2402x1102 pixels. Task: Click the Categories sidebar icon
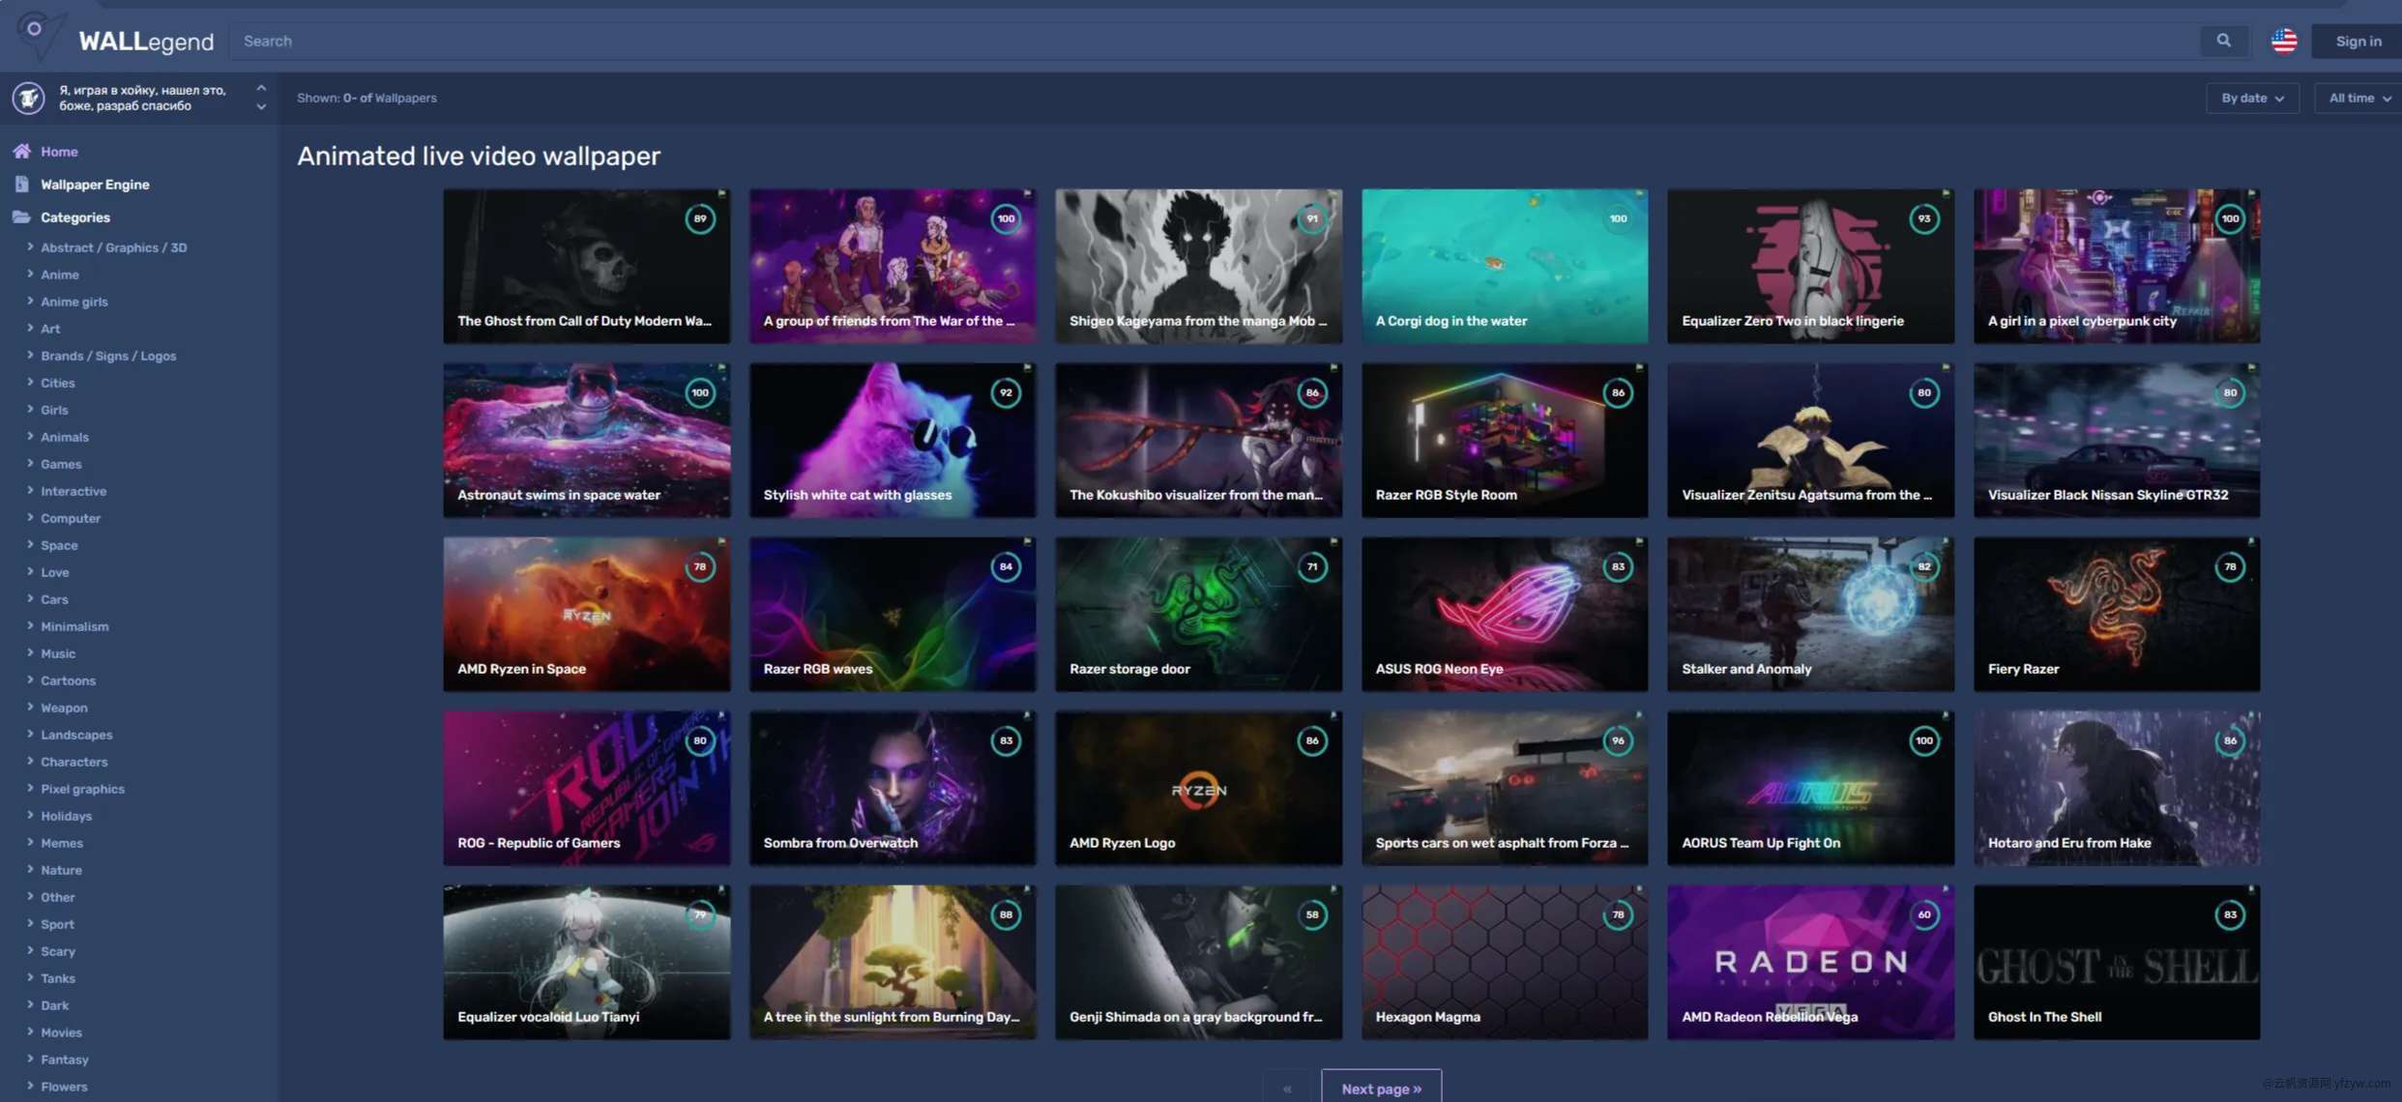(x=20, y=217)
